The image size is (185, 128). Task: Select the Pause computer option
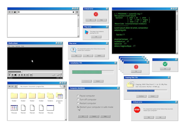point(78,96)
